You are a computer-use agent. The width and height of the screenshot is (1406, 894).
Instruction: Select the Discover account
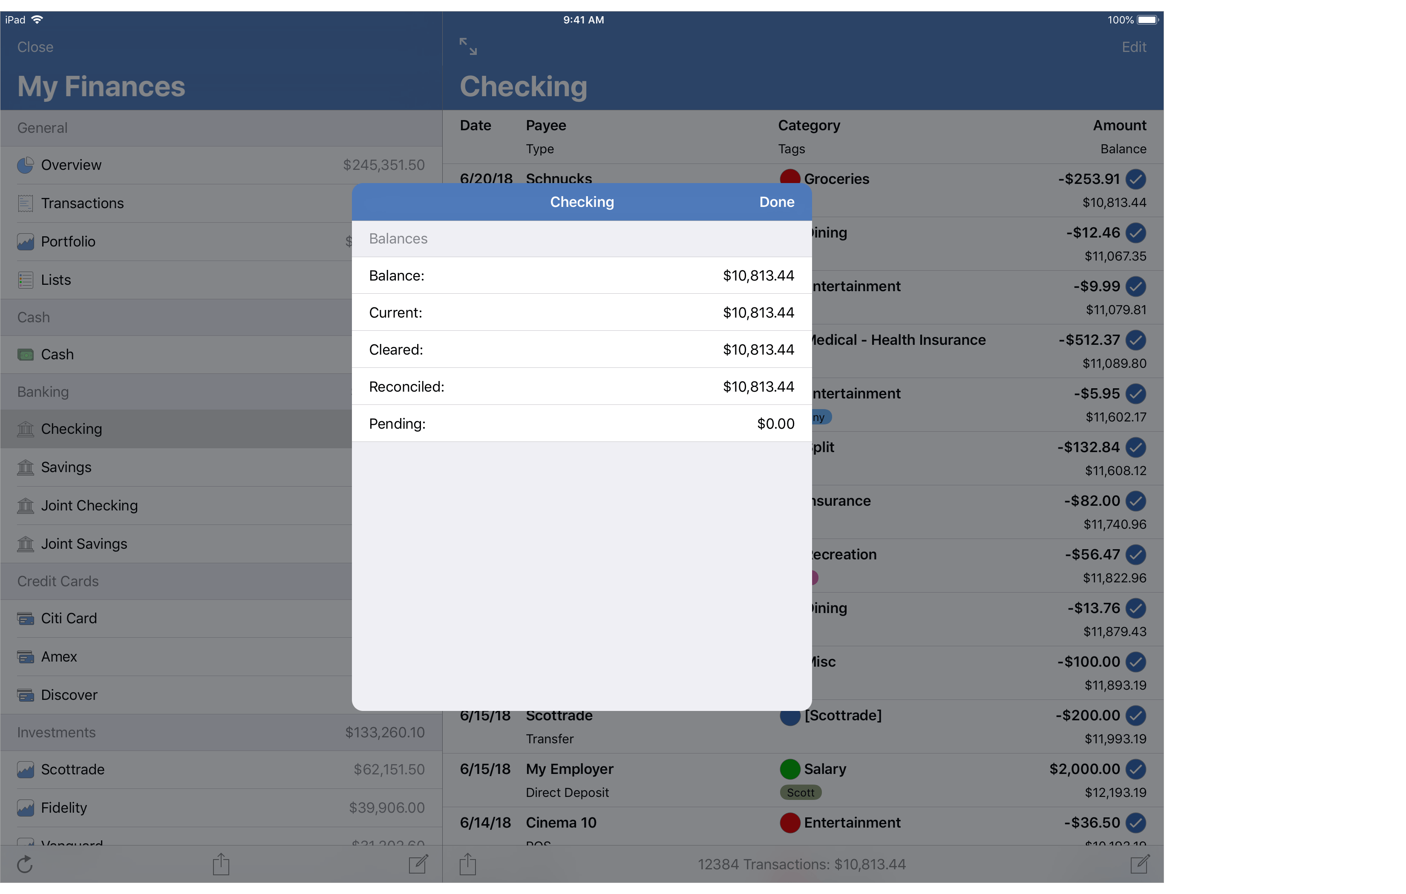tap(69, 695)
